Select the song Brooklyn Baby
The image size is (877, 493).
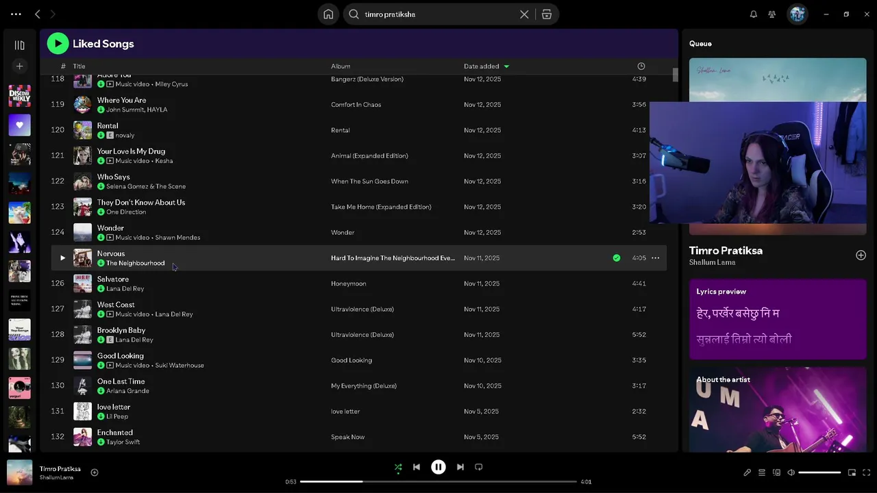121,330
